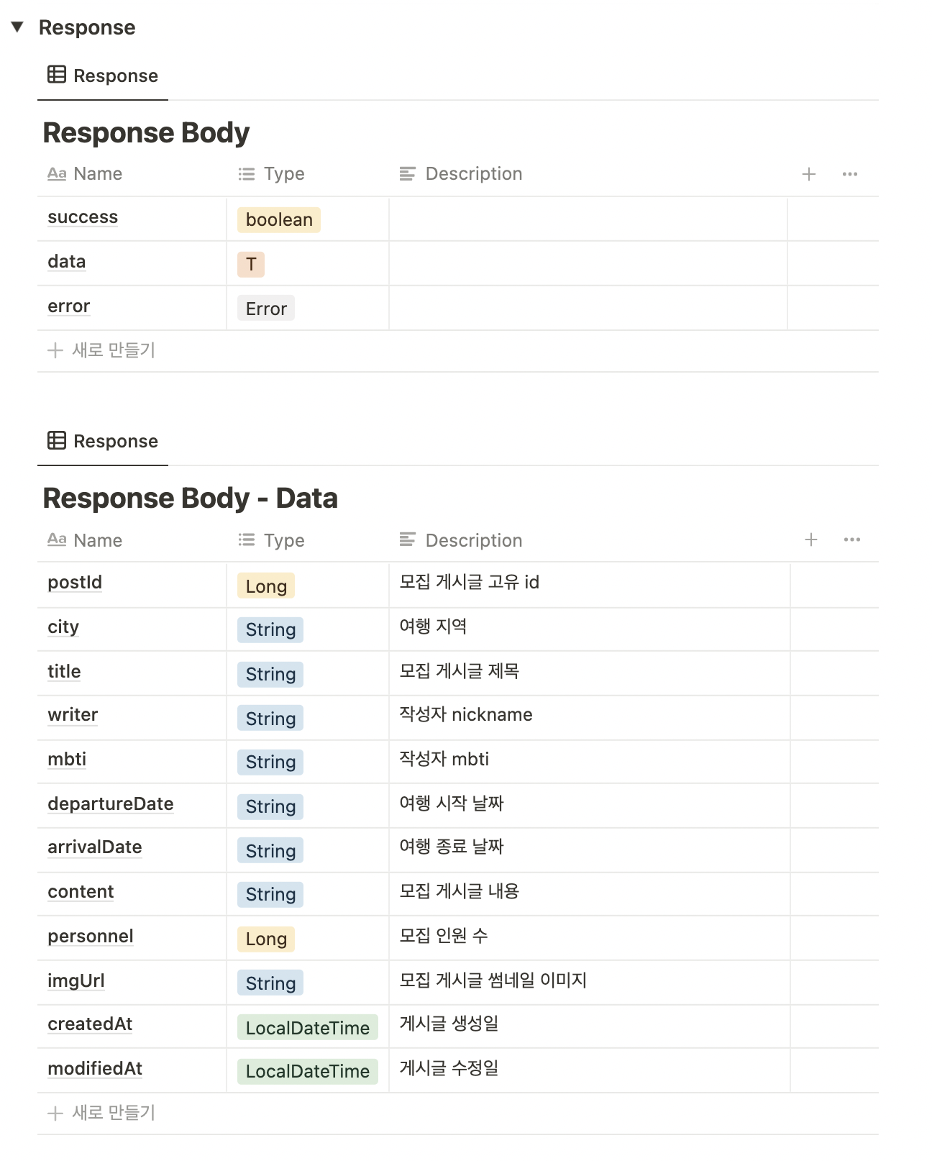The height and width of the screenshot is (1161, 932).
Task: Open the success row page
Action: tap(83, 217)
